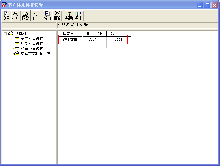Collapse the 设置科目 tree node
This screenshot has height=166, width=220.
coord(5,34)
